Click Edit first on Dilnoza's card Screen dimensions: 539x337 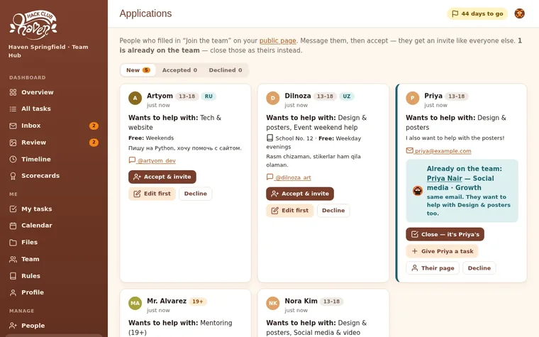coord(290,211)
